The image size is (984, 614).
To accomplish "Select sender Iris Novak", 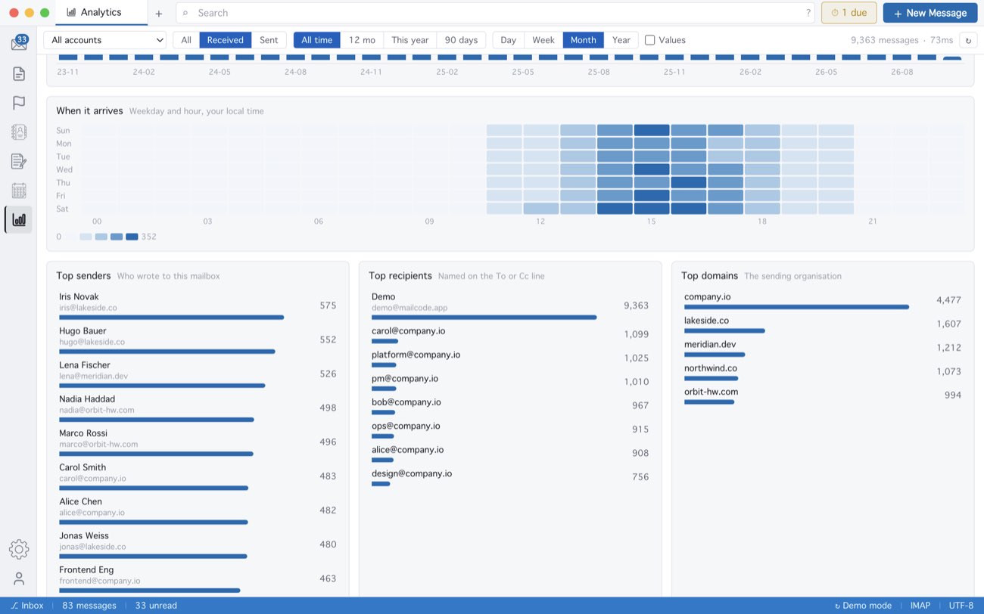I will (x=198, y=306).
